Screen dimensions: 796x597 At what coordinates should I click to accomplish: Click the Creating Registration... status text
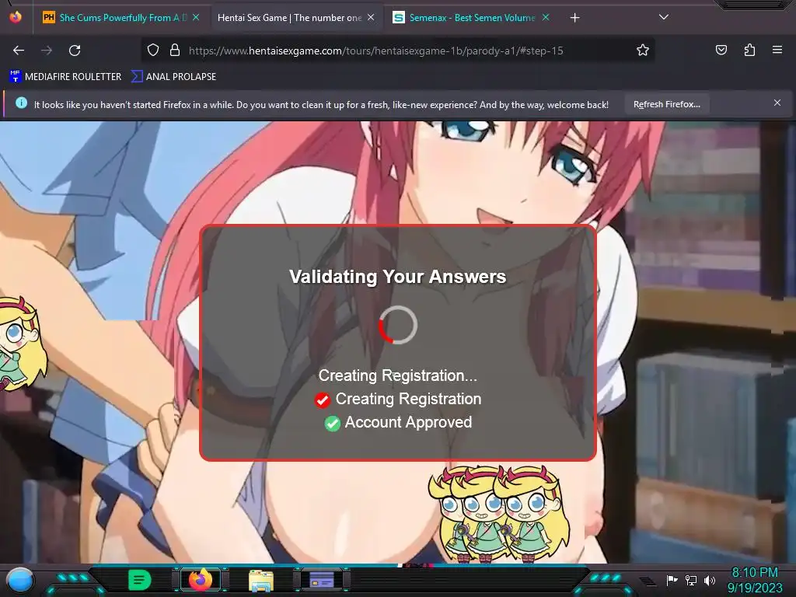pos(397,375)
